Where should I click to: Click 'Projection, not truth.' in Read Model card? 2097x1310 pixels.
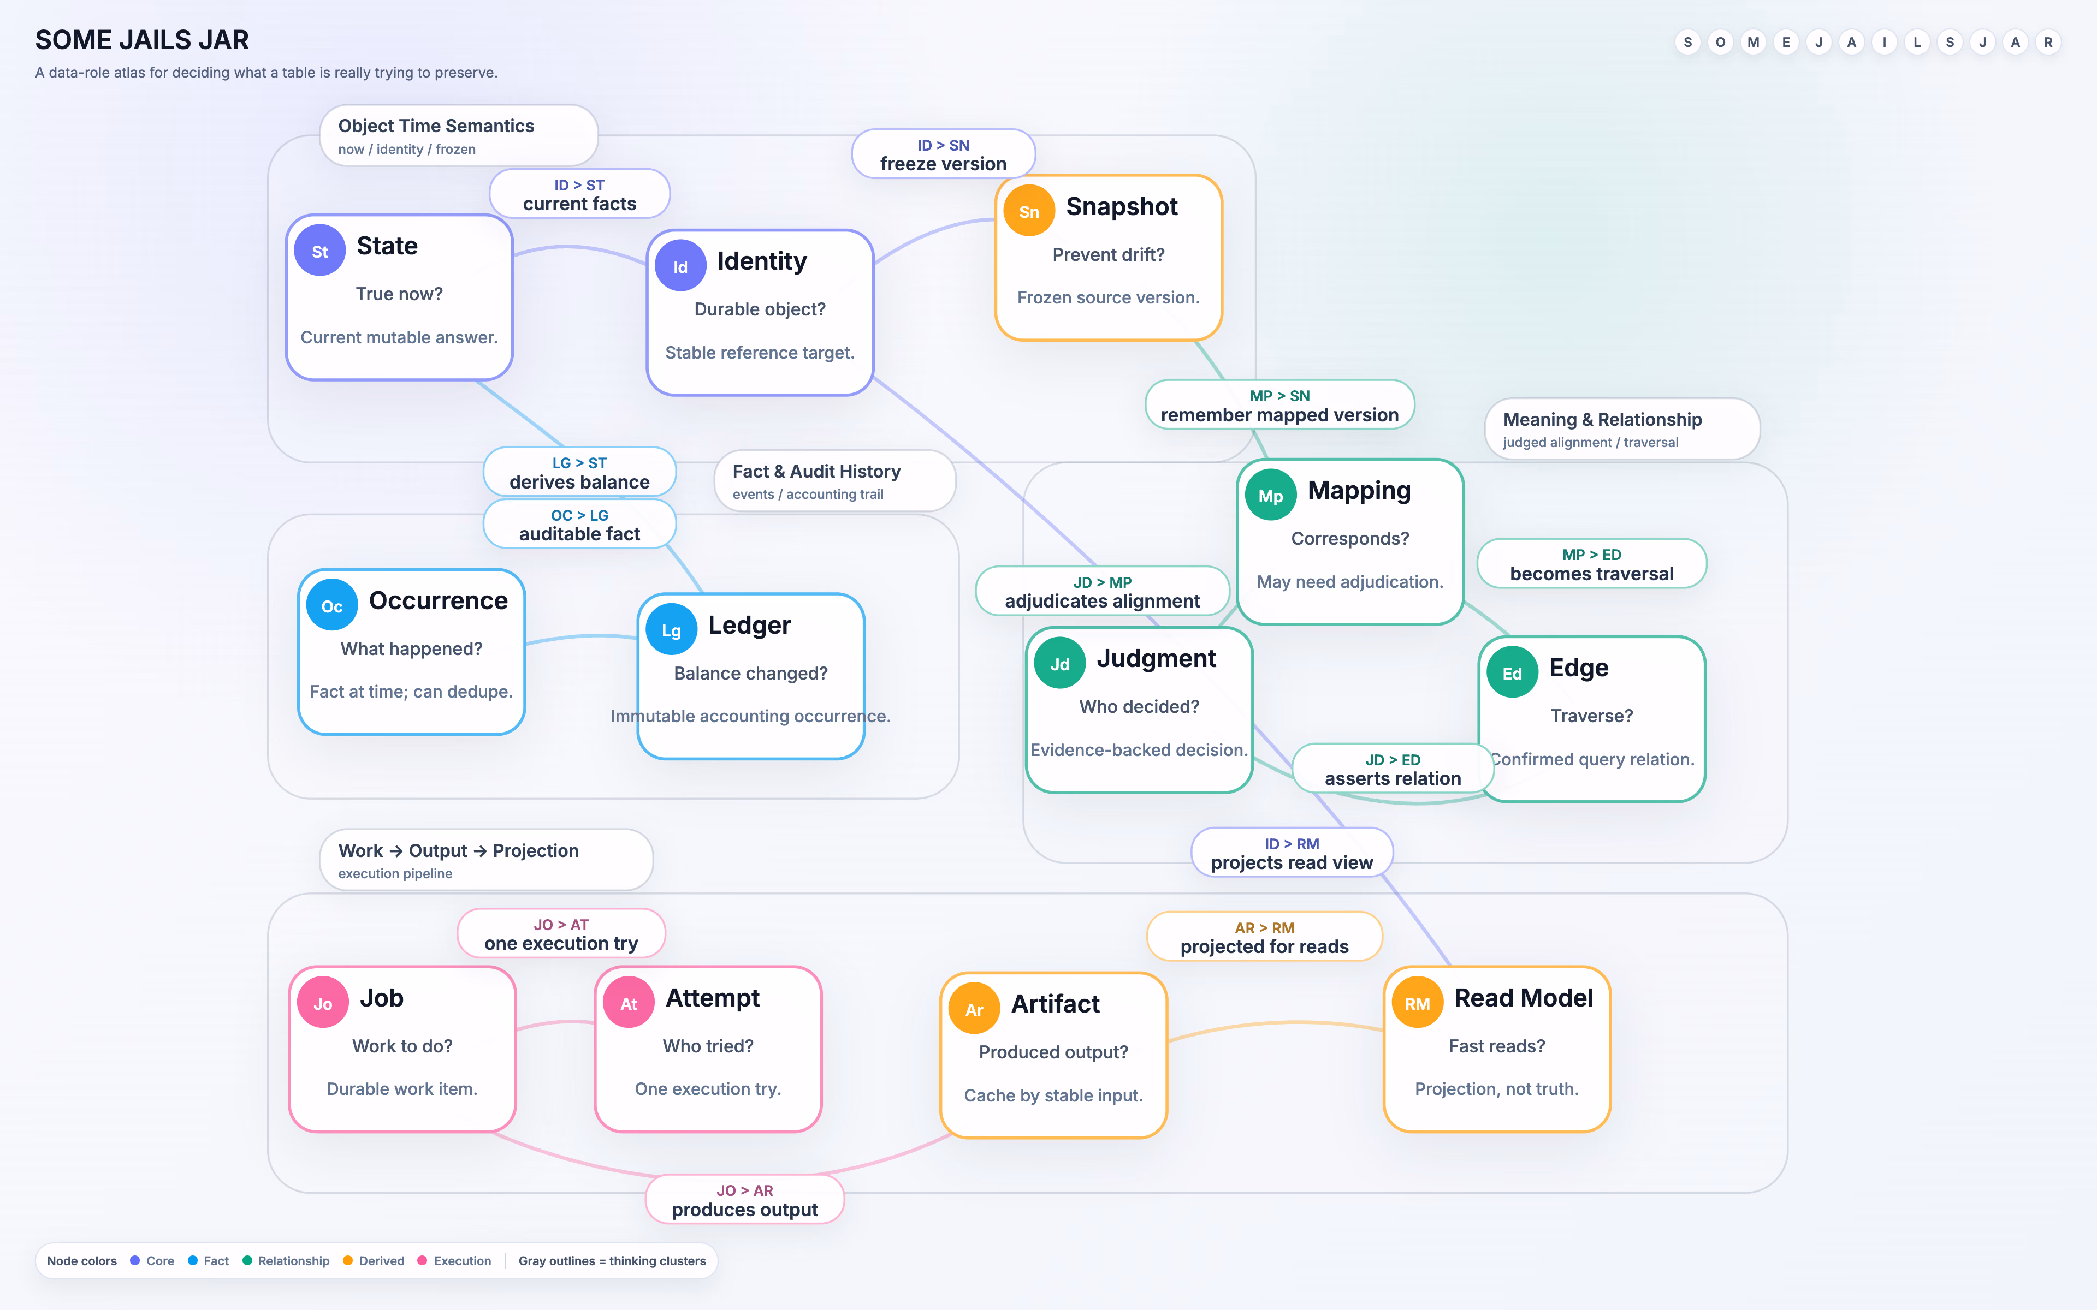coord(1496,1089)
